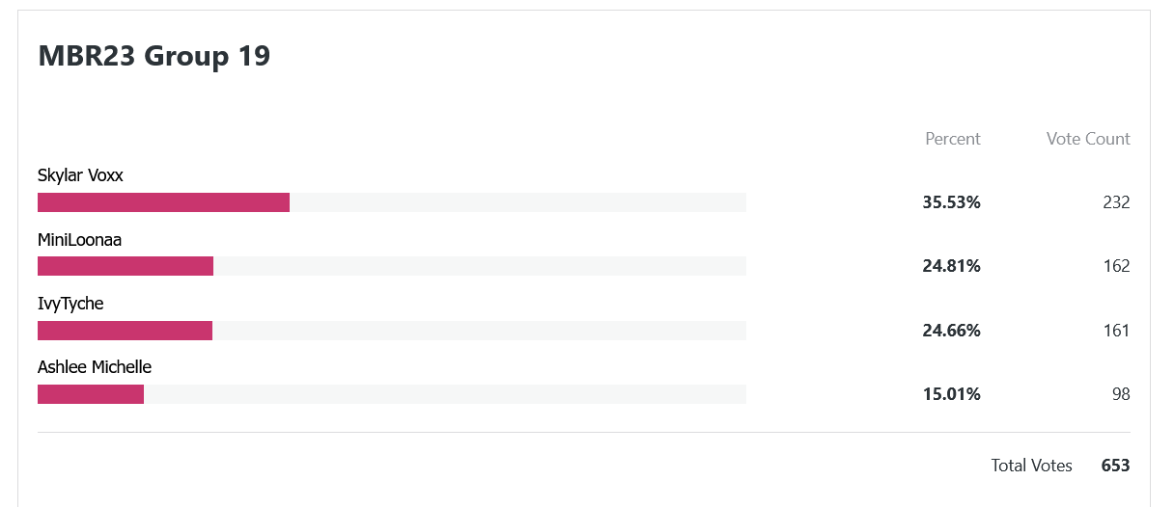Select the 15.01% percentage value
The image size is (1174, 507).
pos(952,394)
